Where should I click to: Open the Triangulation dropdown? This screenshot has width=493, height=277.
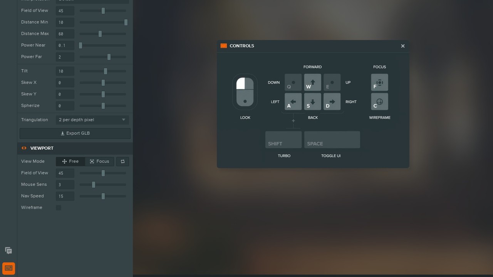tap(92, 120)
